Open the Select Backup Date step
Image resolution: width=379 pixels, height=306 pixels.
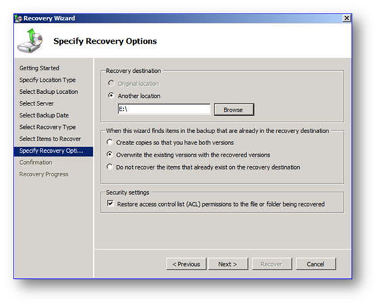coord(44,116)
